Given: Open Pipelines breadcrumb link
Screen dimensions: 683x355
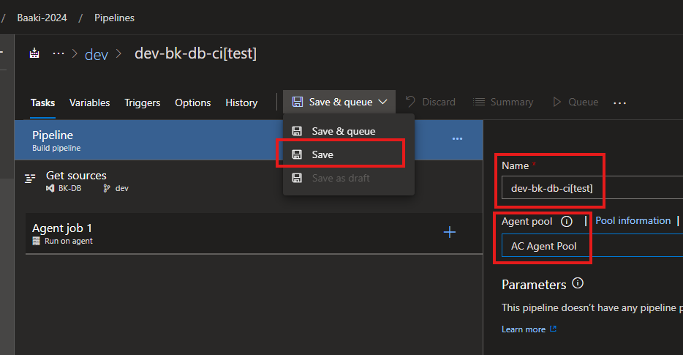Looking at the screenshot, I should pos(114,18).
